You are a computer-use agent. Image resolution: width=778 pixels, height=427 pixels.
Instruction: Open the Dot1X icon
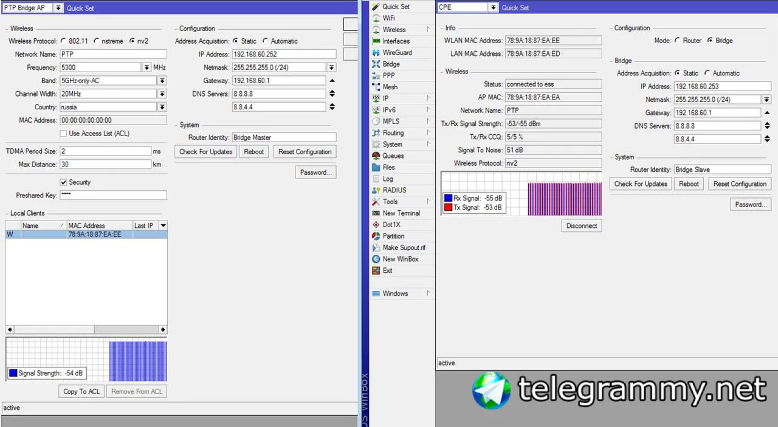[x=376, y=225]
